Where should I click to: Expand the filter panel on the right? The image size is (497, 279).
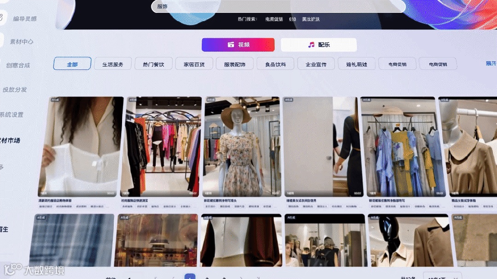click(x=491, y=63)
